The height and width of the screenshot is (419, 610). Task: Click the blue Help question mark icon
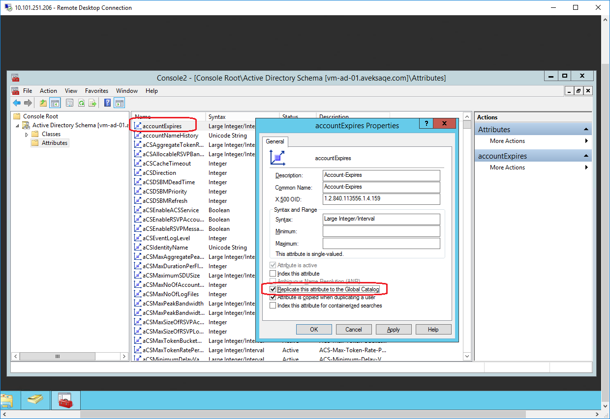(x=107, y=103)
